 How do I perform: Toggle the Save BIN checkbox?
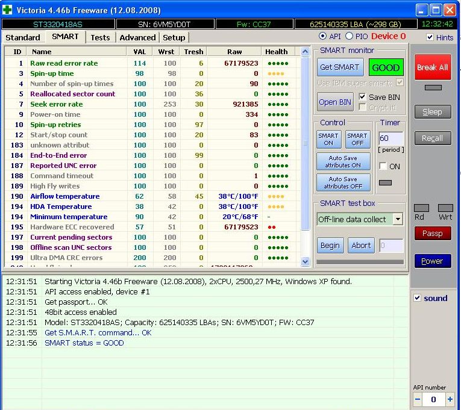pyautogui.click(x=362, y=96)
